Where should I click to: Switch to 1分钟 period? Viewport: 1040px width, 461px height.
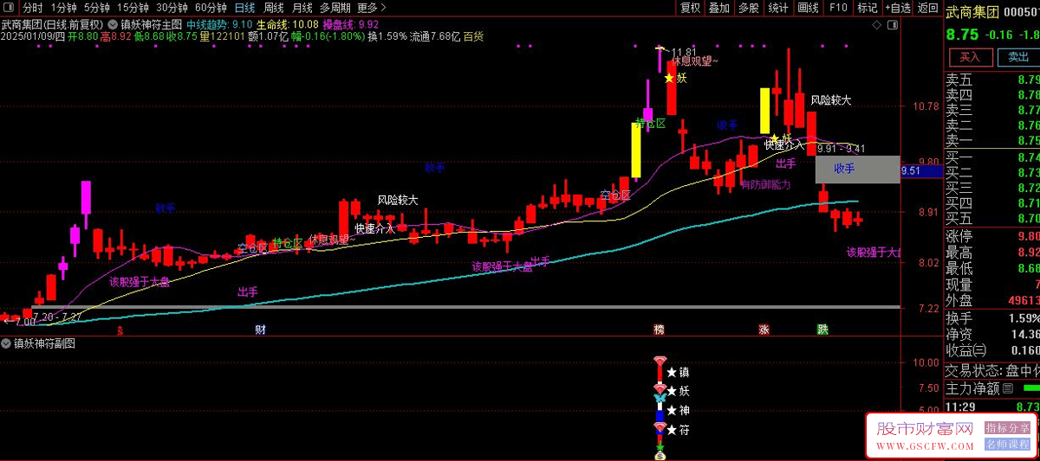[x=63, y=8]
